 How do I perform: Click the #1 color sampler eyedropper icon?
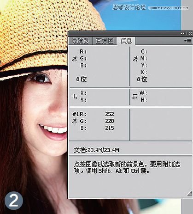[x=75, y=121]
